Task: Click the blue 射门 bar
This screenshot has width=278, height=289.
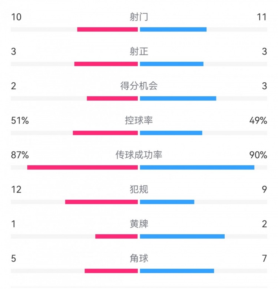Action: point(173,29)
